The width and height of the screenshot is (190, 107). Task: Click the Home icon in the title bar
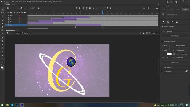click(x=1, y=2)
